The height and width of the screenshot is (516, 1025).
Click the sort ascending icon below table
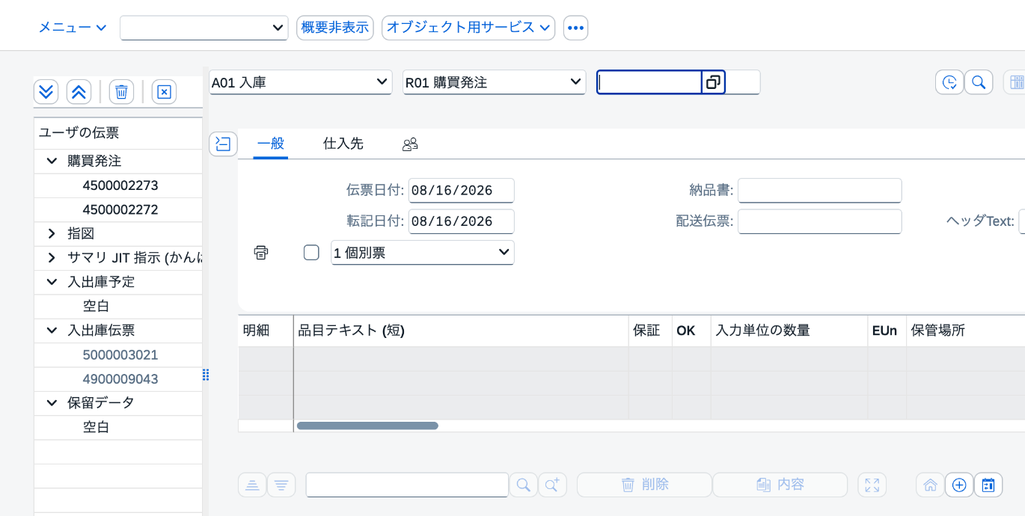[x=252, y=485]
